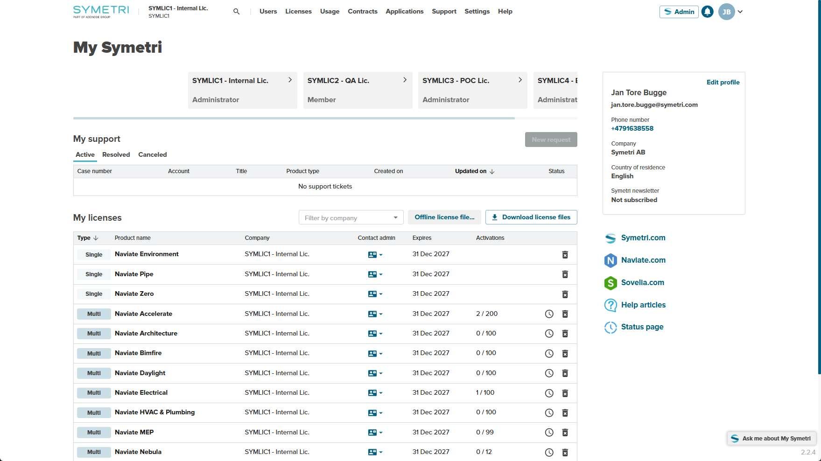
Task: Open the search magnifier icon
Action: [237, 12]
